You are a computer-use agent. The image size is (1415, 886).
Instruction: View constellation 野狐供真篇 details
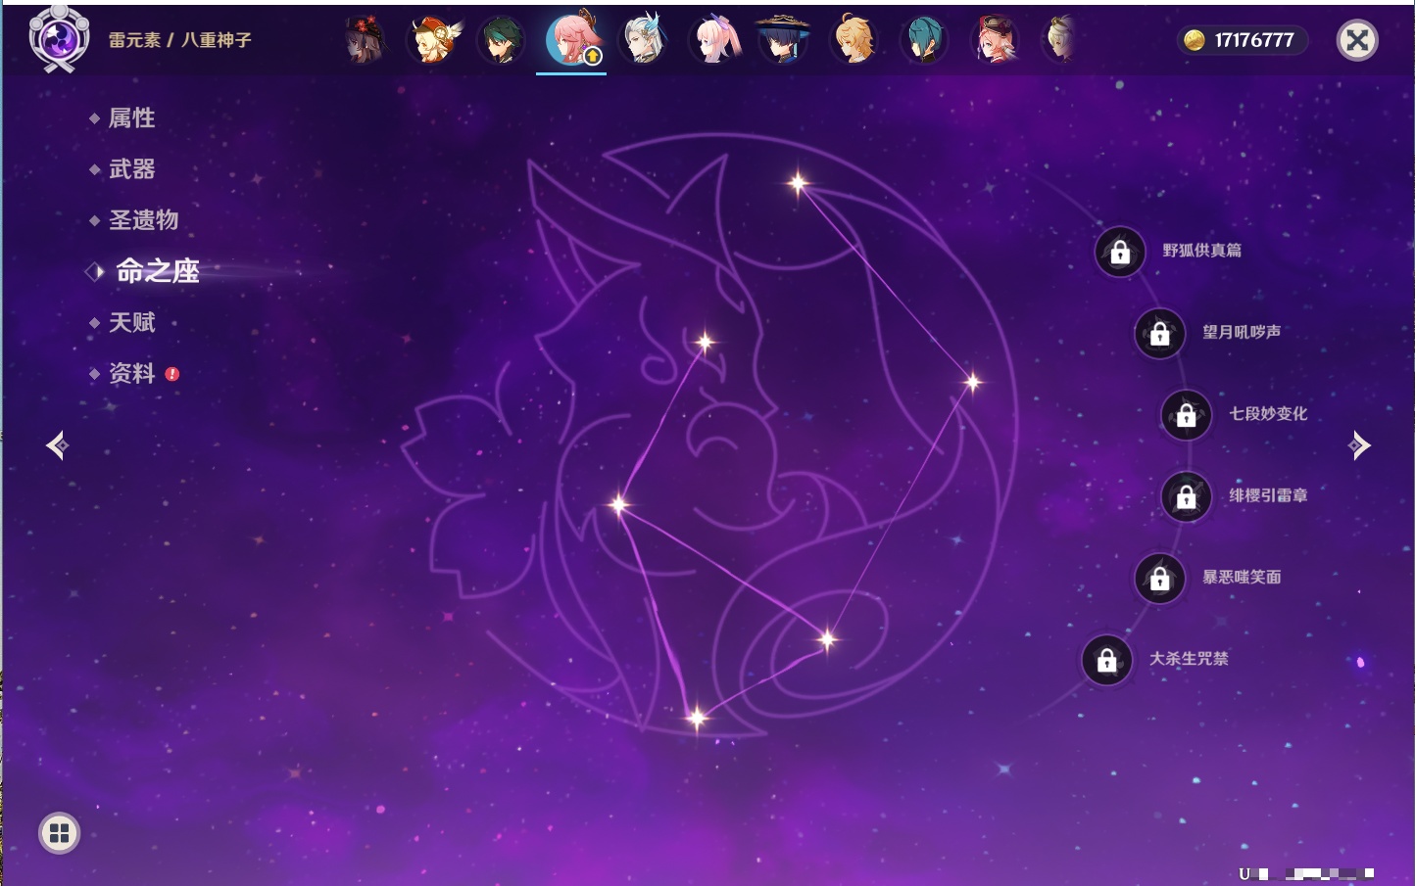(x=1201, y=251)
